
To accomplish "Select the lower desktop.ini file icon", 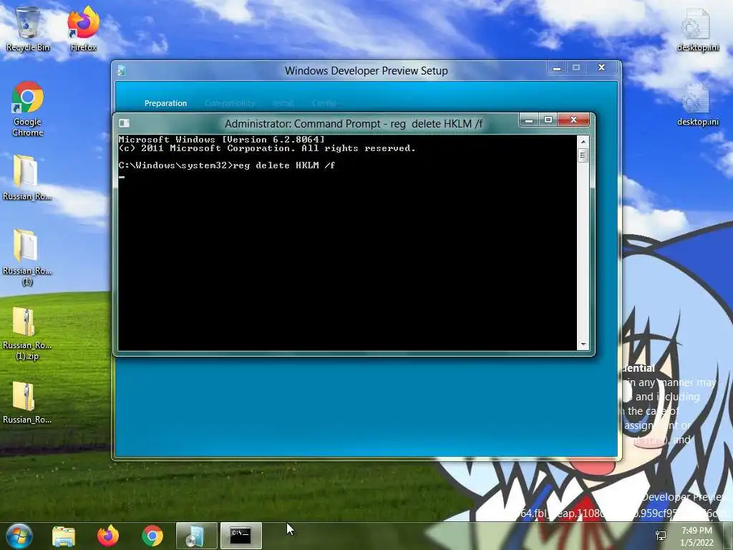I will 697,105.
